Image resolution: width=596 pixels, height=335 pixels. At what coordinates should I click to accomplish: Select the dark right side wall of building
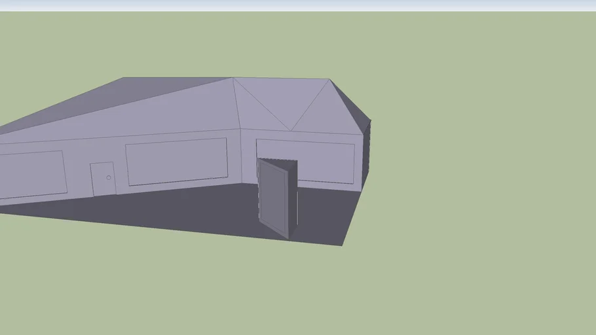pyautogui.click(x=366, y=157)
